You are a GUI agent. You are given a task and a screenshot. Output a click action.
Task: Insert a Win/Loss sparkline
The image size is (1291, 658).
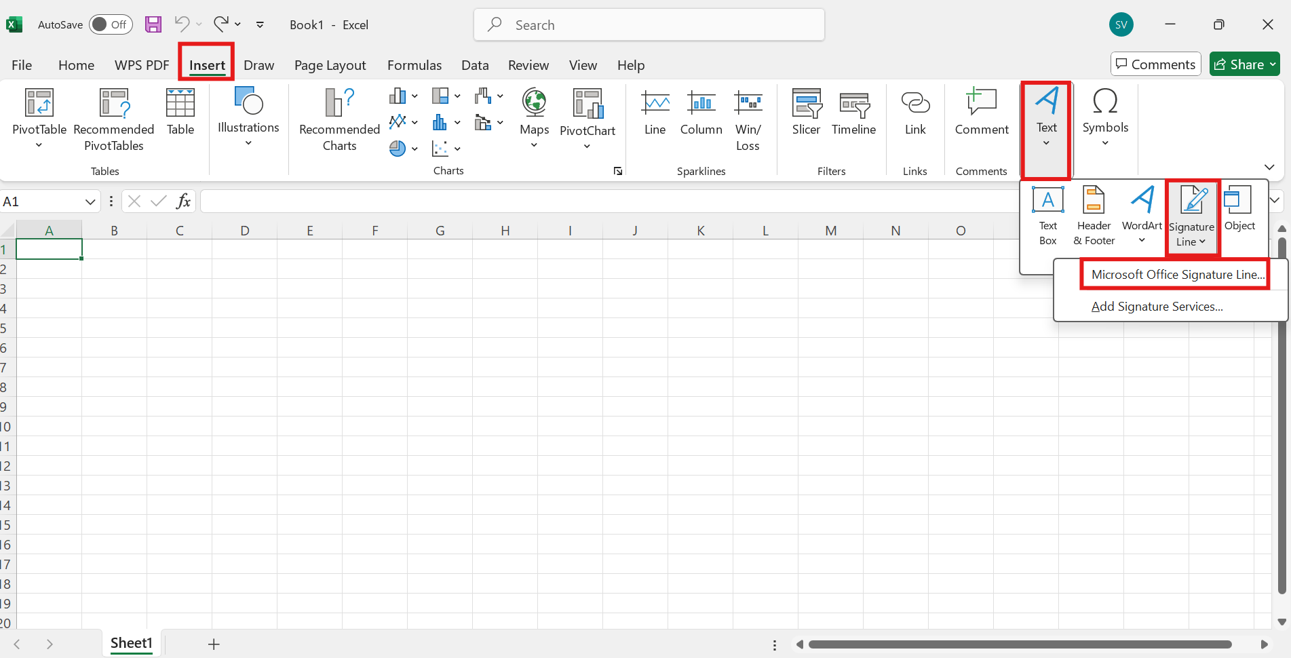[x=748, y=121]
